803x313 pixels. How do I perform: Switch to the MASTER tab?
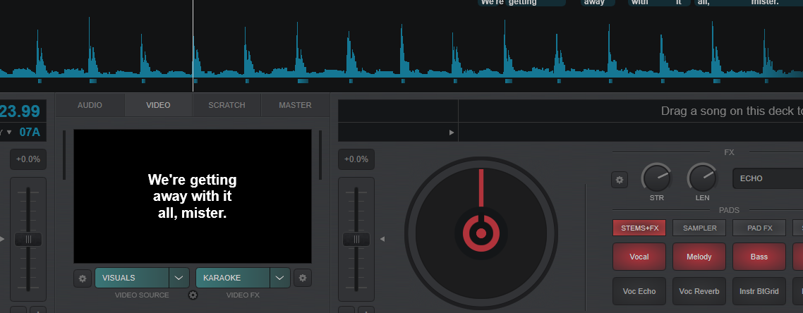(x=295, y=105)
